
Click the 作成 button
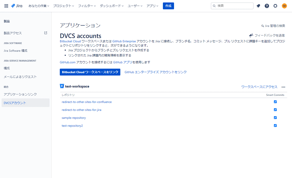pyautogui.click(x=168, y=6)
